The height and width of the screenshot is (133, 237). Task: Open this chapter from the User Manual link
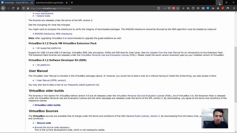coord(163,52)
